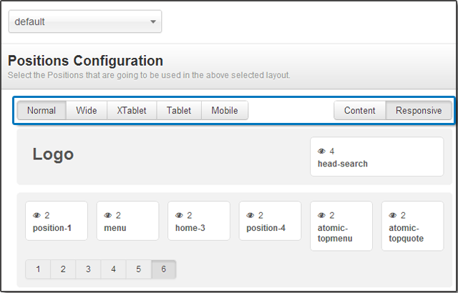Click the Logo placeholder block
The width and height of the screenshot is (458, 293).
click(53, 154)
